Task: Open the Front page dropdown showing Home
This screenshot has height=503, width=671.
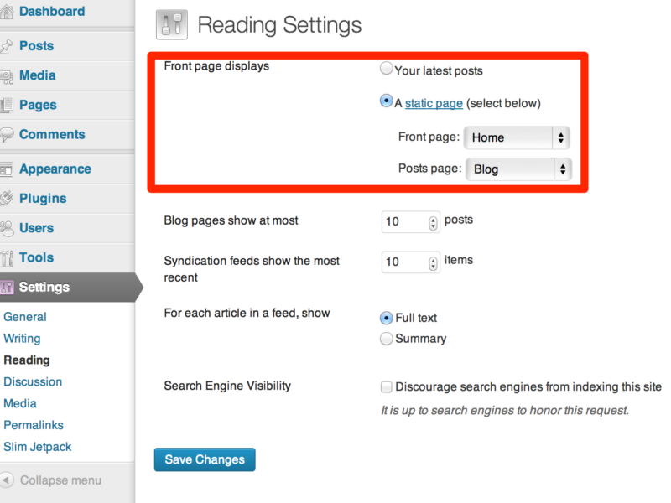Action: (x=517, y=137)
